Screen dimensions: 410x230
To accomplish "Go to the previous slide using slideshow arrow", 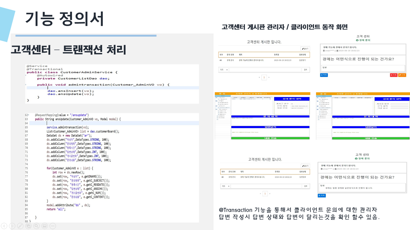I will click(x=4, y=226).
